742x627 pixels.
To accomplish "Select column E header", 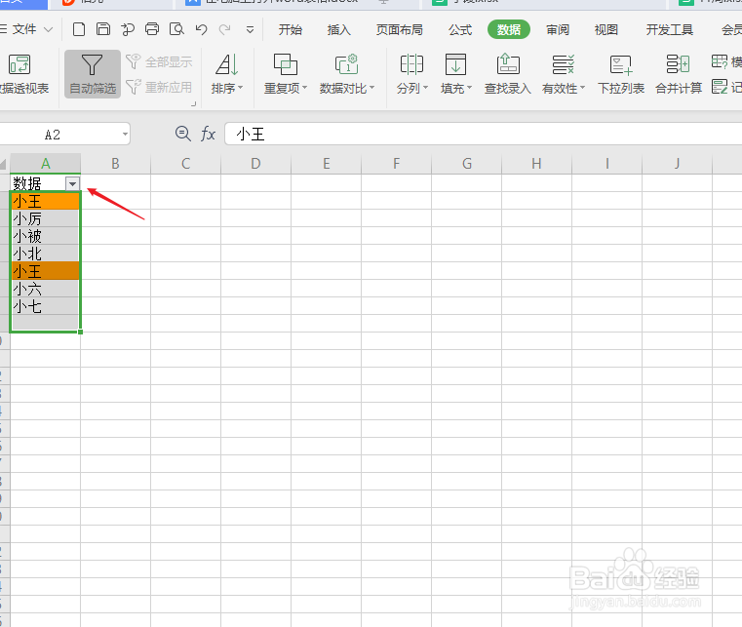I will point(326,164).
